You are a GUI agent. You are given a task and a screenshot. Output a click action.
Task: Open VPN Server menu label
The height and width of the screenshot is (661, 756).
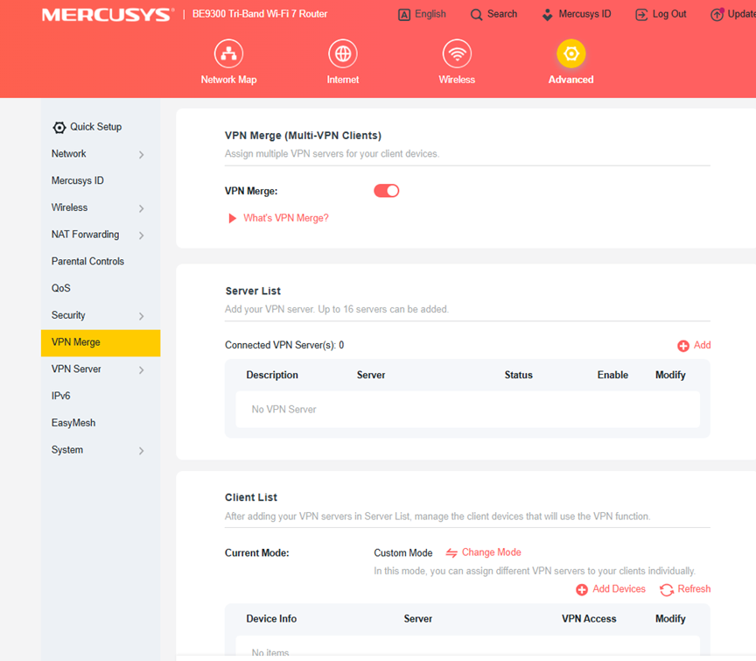click(x=76, y=369)
